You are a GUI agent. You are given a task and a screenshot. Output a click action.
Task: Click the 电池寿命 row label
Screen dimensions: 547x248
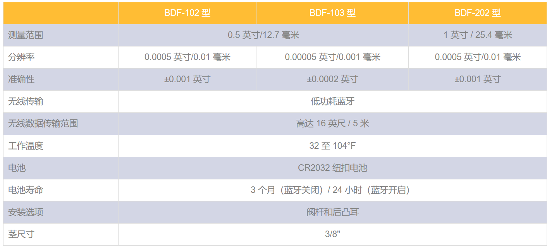click(x=26, y=190)
